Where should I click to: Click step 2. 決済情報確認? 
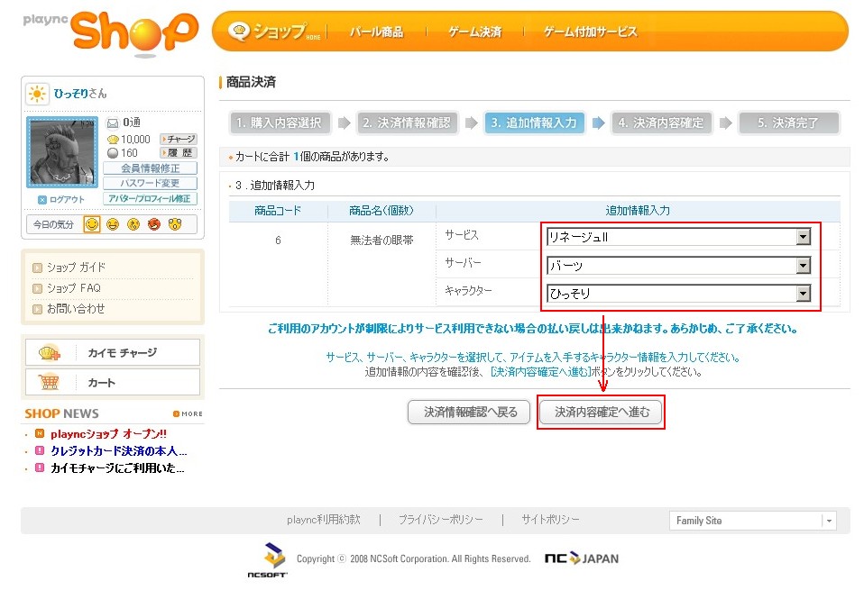[x=407, y=123]
